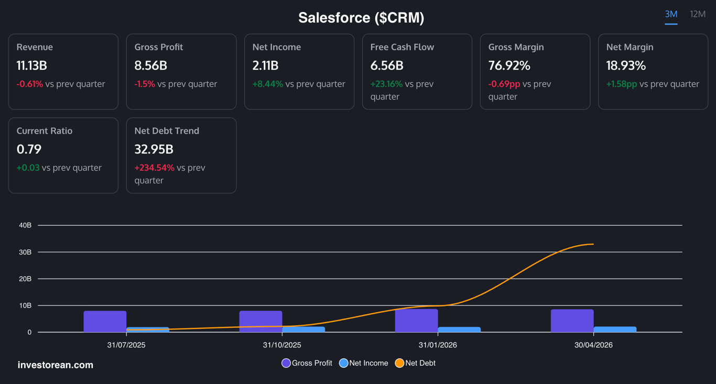This screenshot has height=384, width=716.
Task: Select the Net Debt Trend card title
Action: (x=167, y=131)
